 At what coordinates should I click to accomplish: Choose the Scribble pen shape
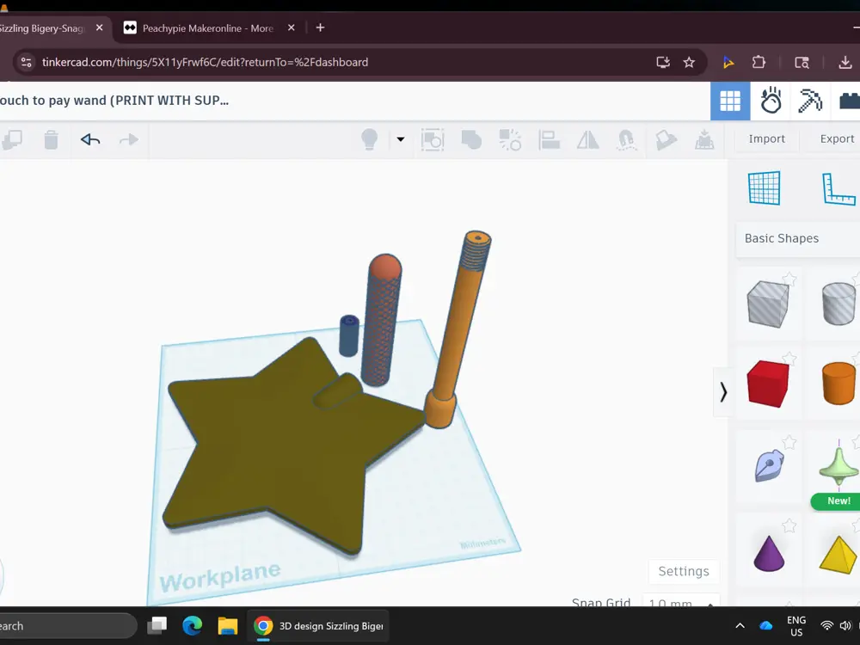pyautogui.click(x=769, y=465)
